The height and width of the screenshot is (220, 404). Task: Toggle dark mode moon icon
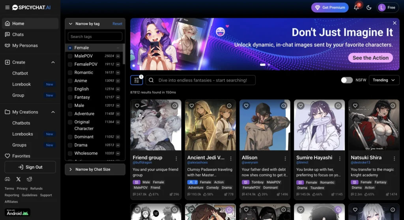coord(369,7)
